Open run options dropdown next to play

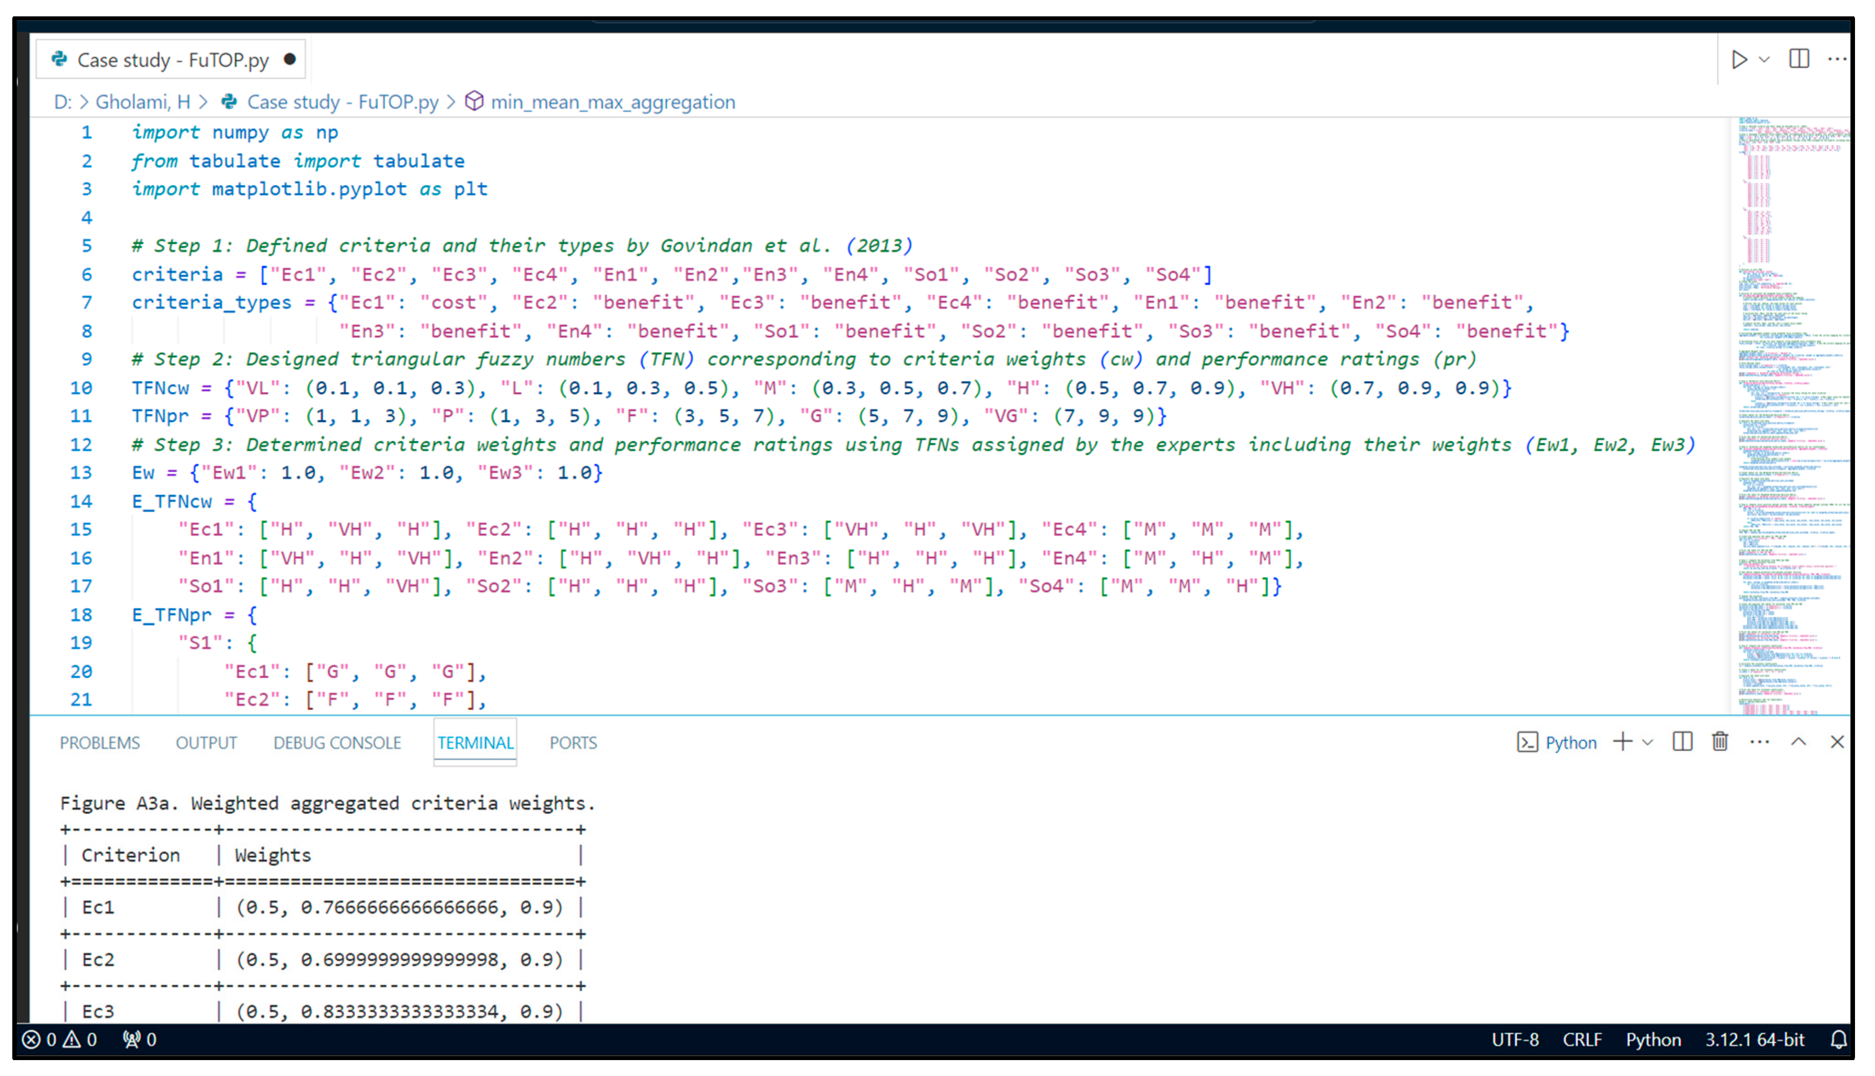(x=1764, y=59)
